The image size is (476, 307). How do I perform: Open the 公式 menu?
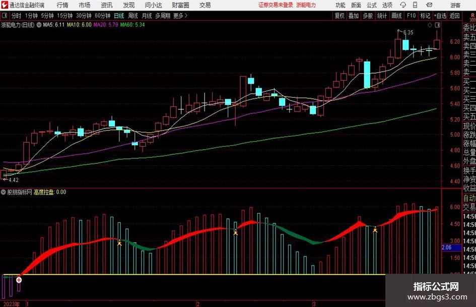(x=371, y=5)
